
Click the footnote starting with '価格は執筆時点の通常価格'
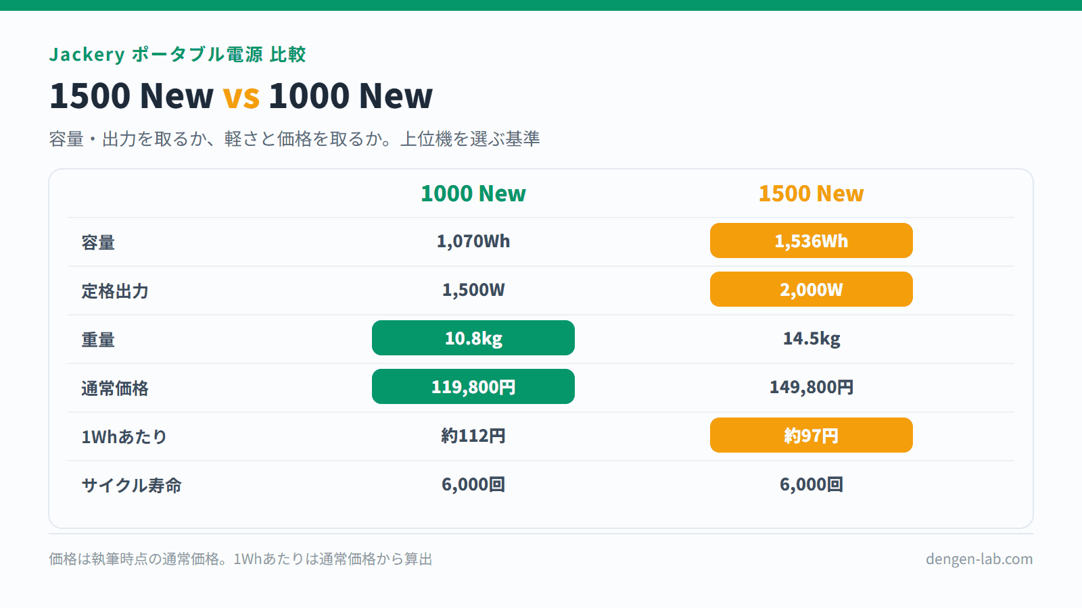(x=241, y=559)
